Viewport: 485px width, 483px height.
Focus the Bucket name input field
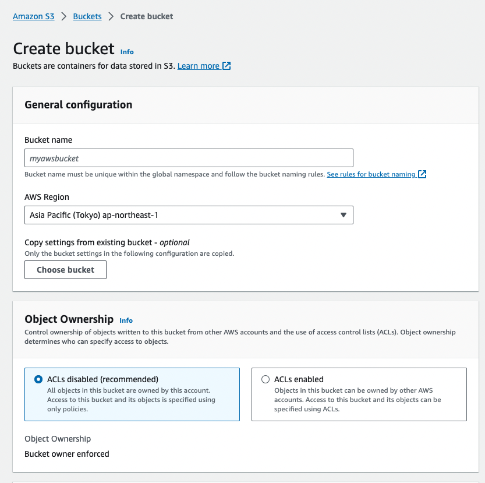[189, 158]
